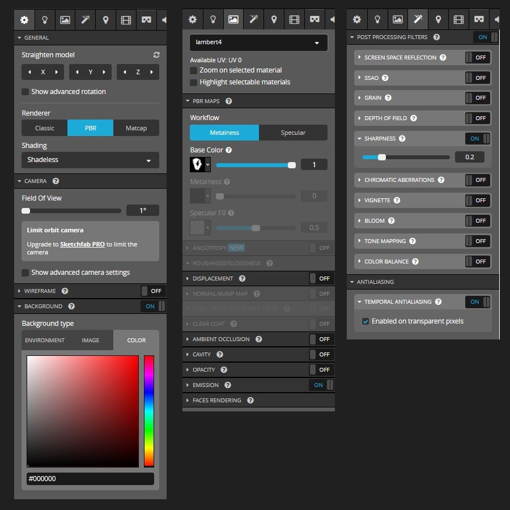Click the reset icon beside Straighten model
This screenshot has height=510, width=510.
tap(156, 55)
